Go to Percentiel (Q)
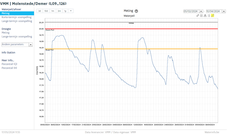This screenshot has height=135, width=227. click(x=9, y=64)
